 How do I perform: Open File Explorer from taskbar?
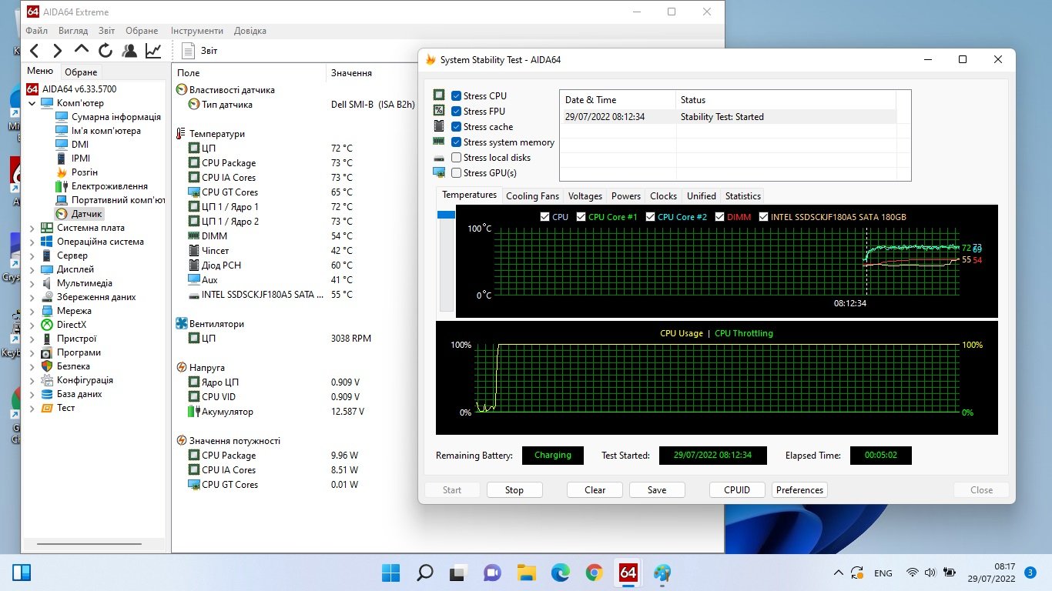(526, 573)
